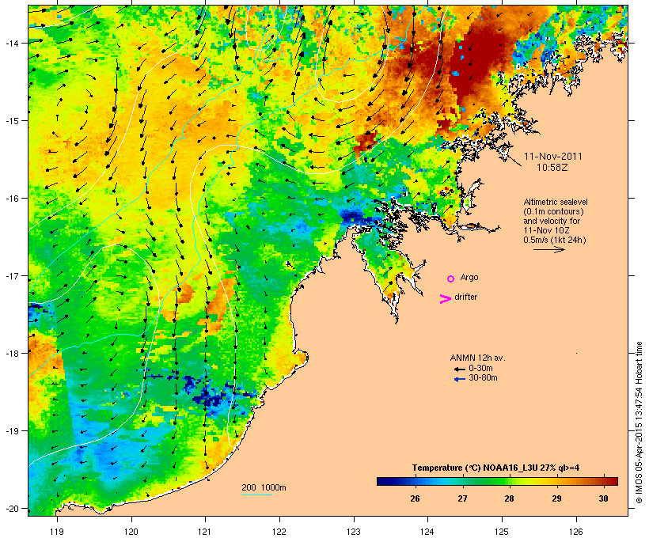Click the -18 latitude axis label
The height and width of the screenshot is (538, 649).
(11, 353)
